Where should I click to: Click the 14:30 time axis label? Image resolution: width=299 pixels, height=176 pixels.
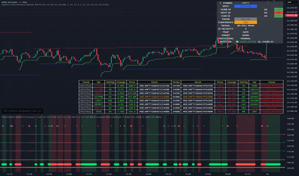[188, 174]
